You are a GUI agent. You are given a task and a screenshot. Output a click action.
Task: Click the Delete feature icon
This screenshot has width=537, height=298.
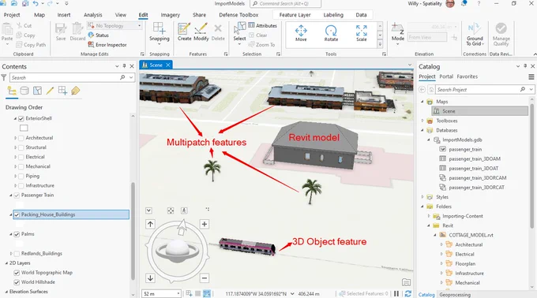tap(218, 32)
